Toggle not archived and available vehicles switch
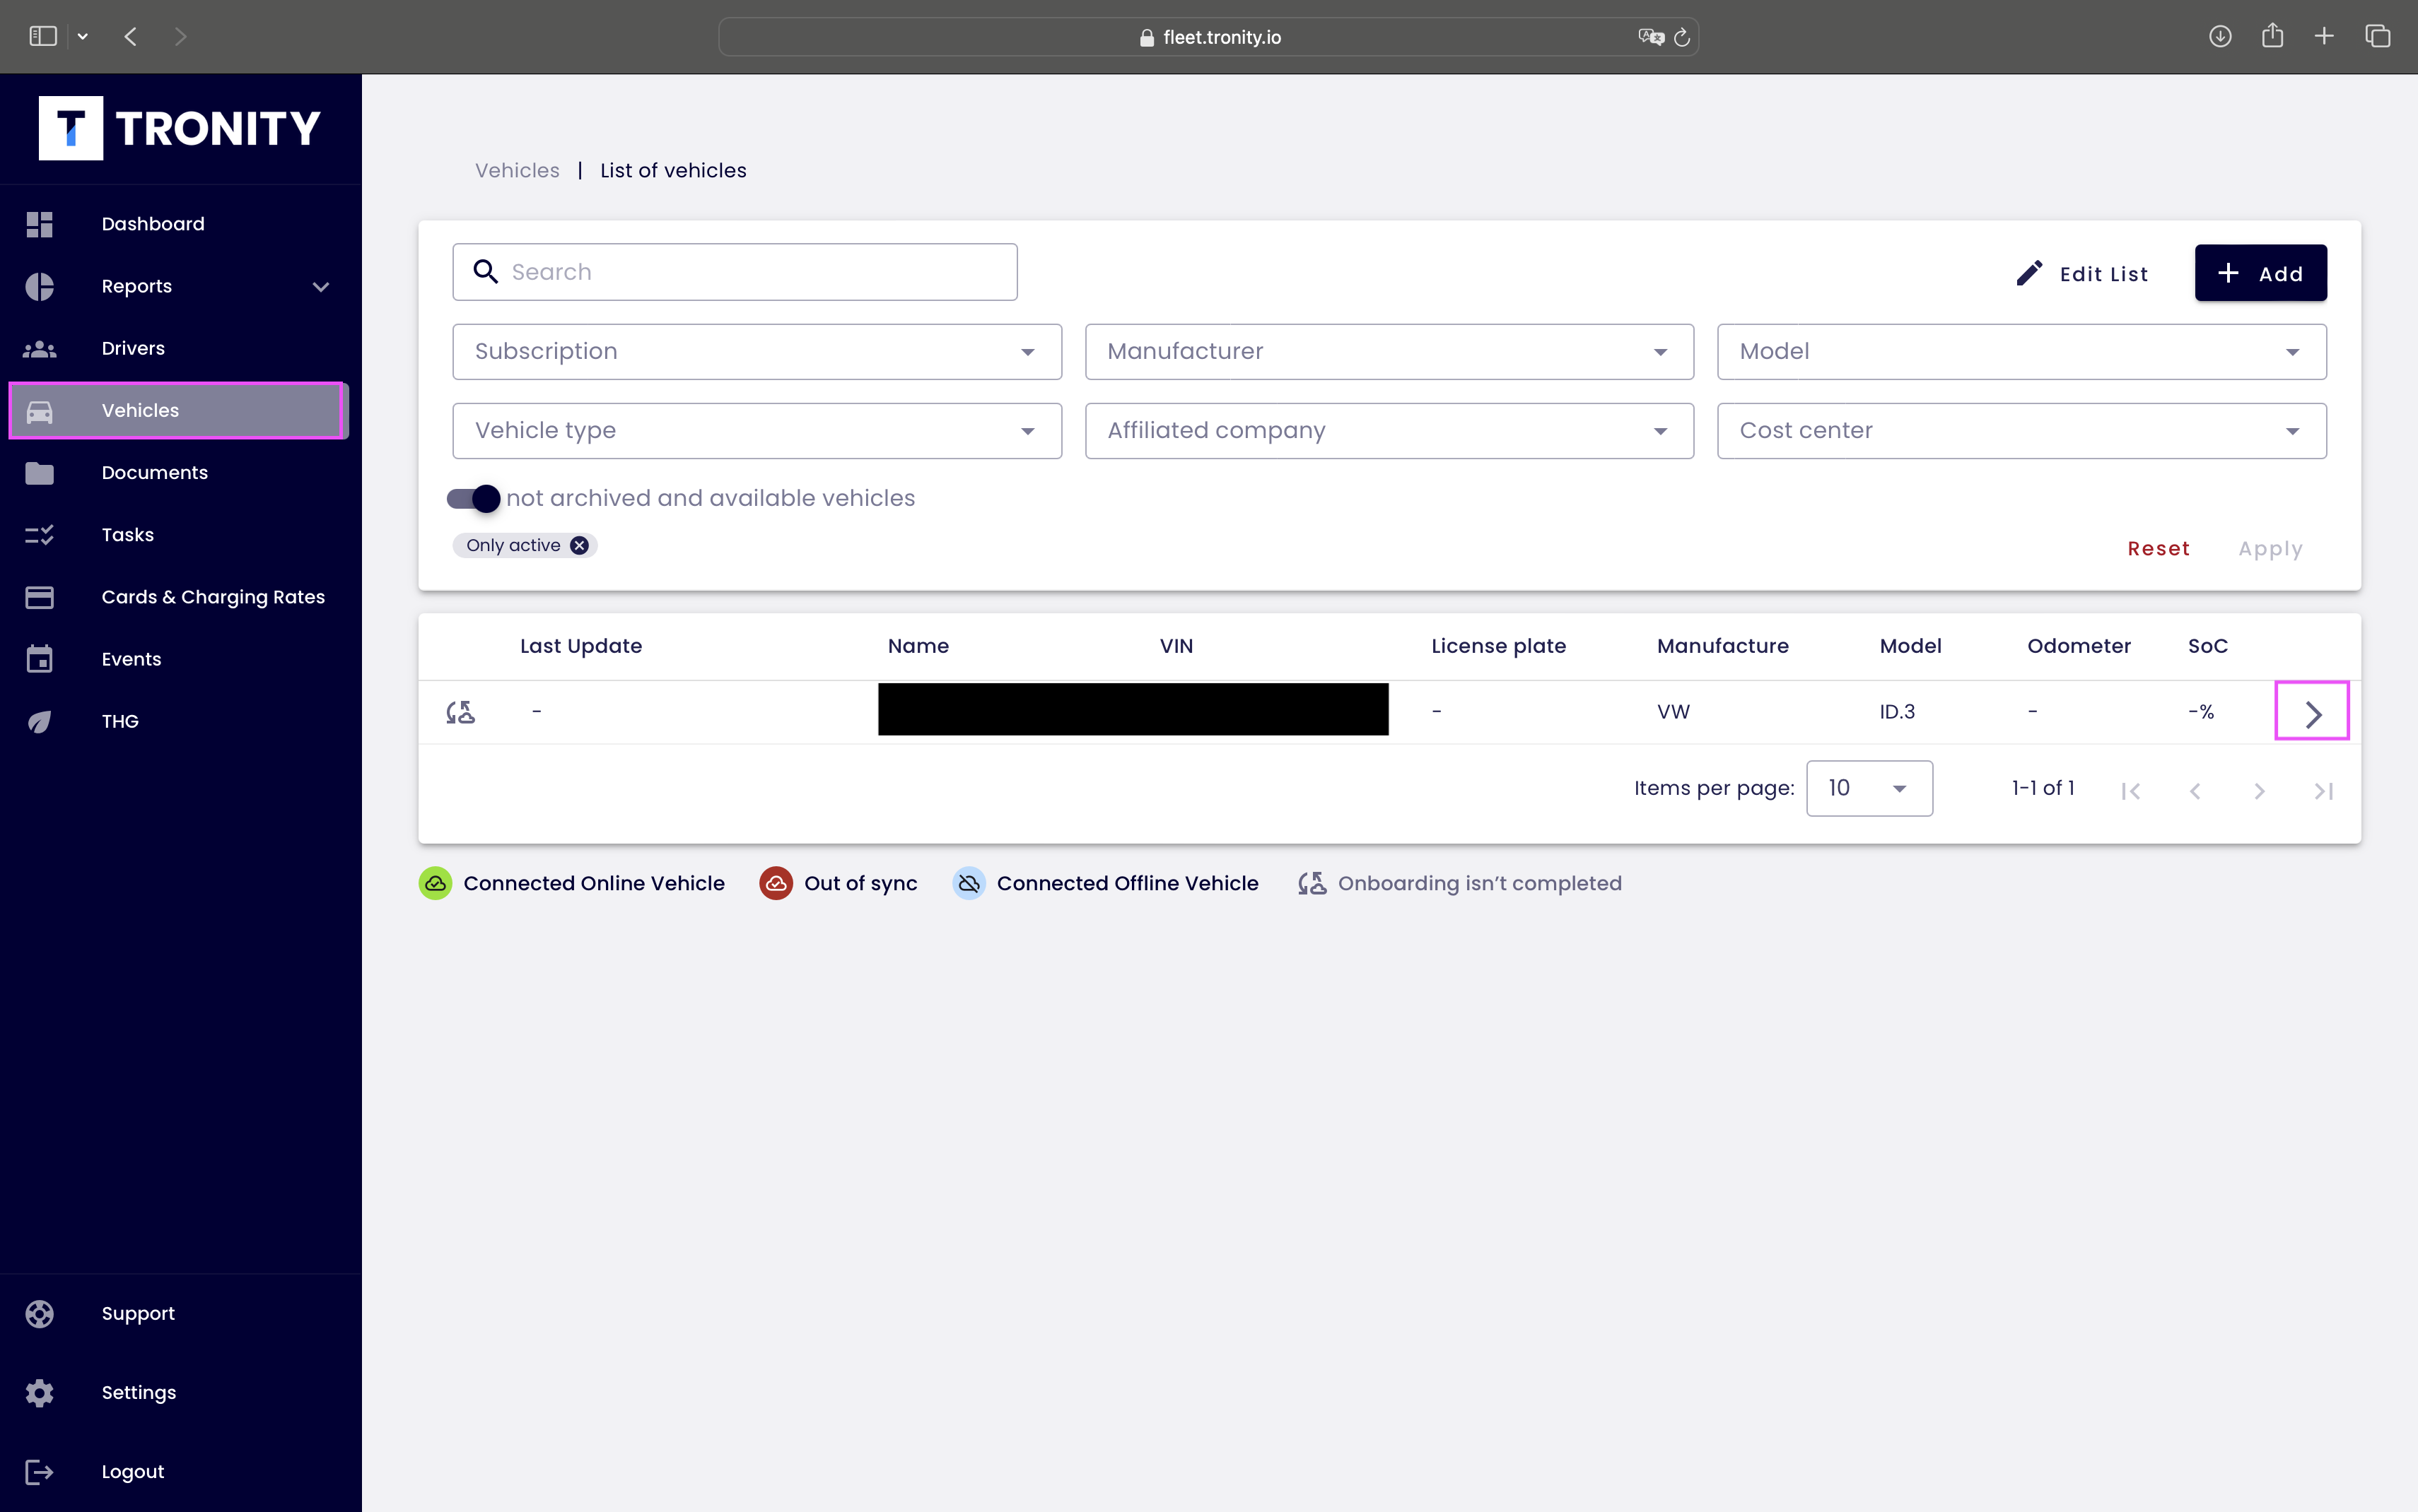 point(473,498)
